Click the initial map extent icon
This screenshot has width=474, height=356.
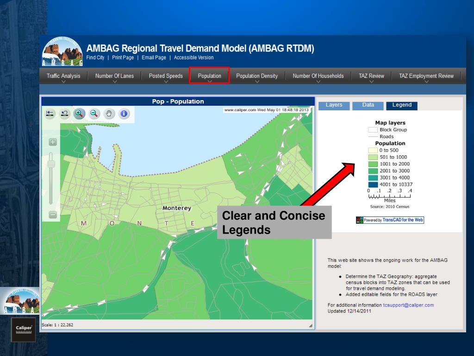pyautogui.click(x=50, y=114)
